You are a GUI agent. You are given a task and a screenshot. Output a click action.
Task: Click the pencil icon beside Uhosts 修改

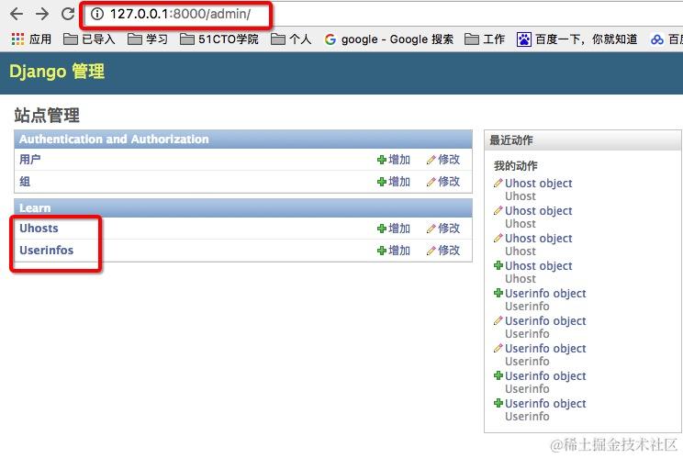coord(431,229)
